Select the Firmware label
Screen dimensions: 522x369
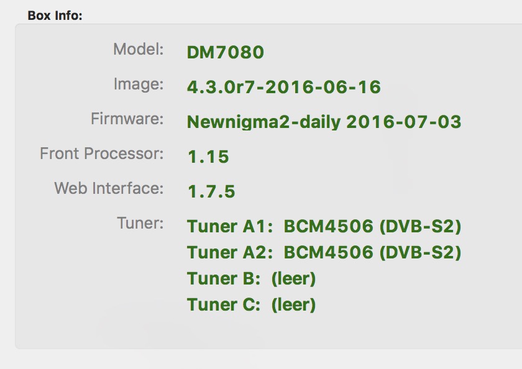coord(127,119)
